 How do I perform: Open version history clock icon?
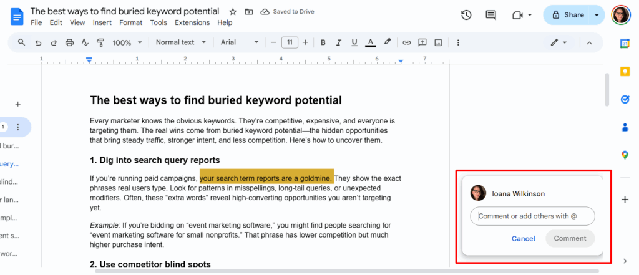[x=466, y=15]
